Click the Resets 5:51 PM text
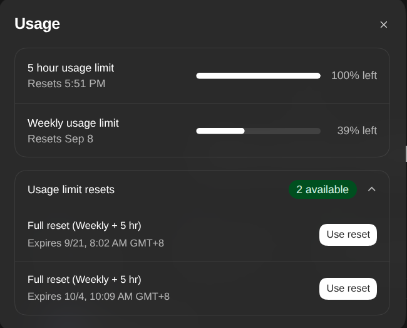The image size is (407, 328). pyautogui.click(x=66, y=83)
